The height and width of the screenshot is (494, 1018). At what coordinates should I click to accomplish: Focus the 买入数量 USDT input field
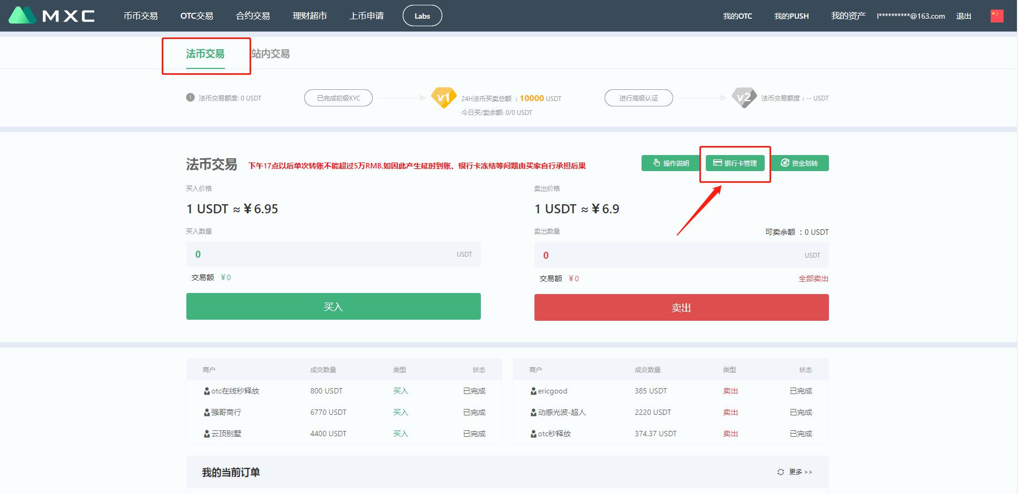334,254
